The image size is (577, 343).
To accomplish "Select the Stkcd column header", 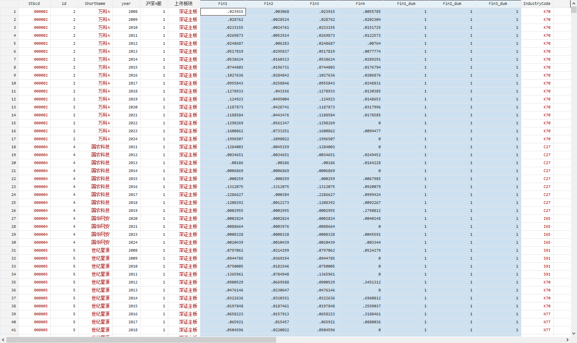I will point(34,3).
